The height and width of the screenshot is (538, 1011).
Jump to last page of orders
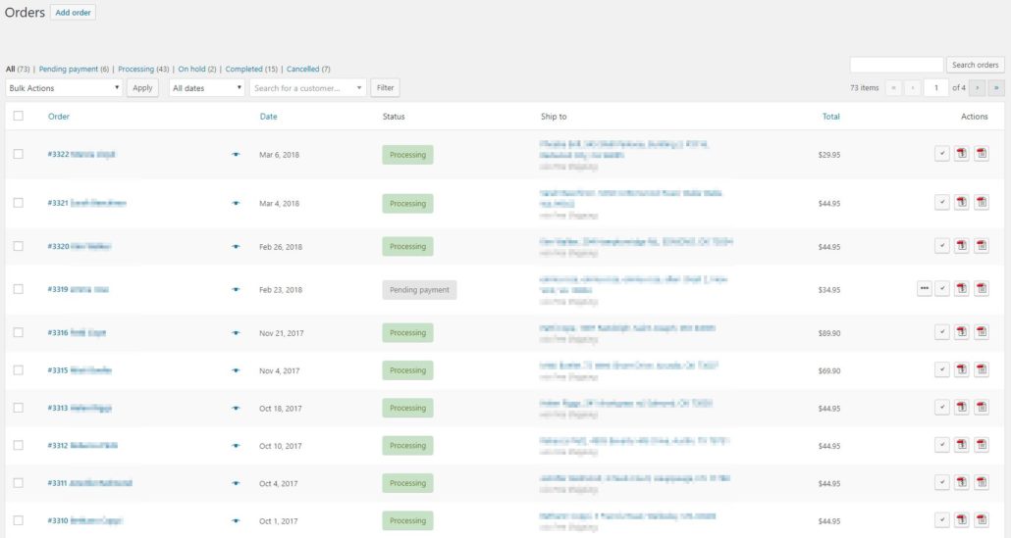996,88
